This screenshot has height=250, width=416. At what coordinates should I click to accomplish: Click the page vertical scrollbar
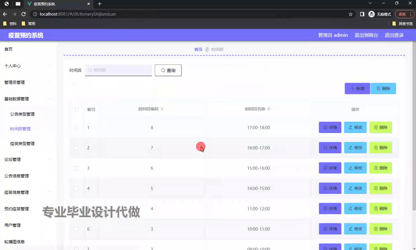click(x=414, y=126)
